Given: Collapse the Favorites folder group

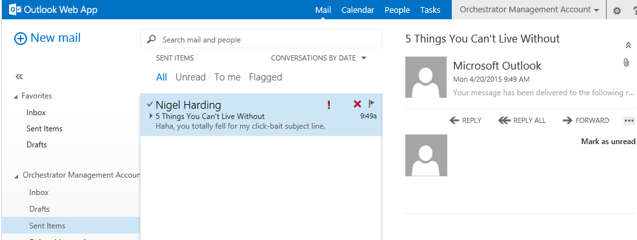Looking at the screenshot, I should coord(16,97).
